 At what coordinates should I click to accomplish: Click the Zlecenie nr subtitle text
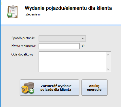(x=33, y=14)
